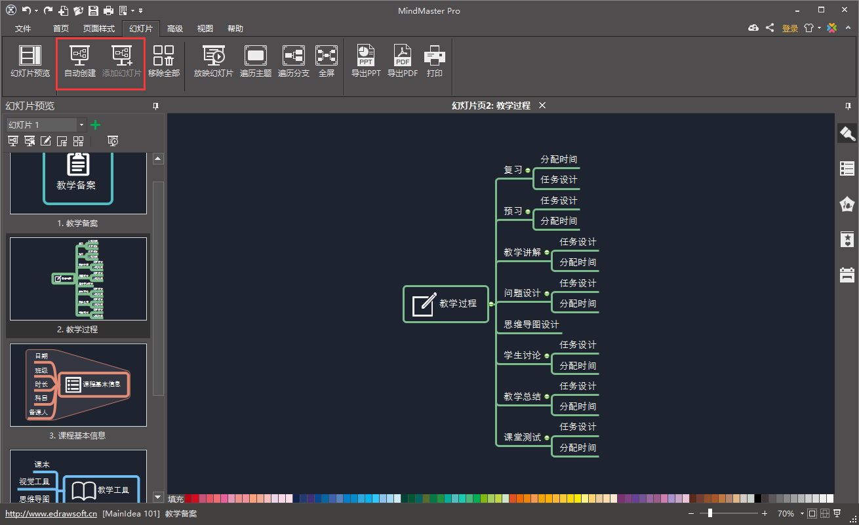Collapse the 教学讲解 branch
The height and width of the screenshot is (525, 859).
point(547,252)
